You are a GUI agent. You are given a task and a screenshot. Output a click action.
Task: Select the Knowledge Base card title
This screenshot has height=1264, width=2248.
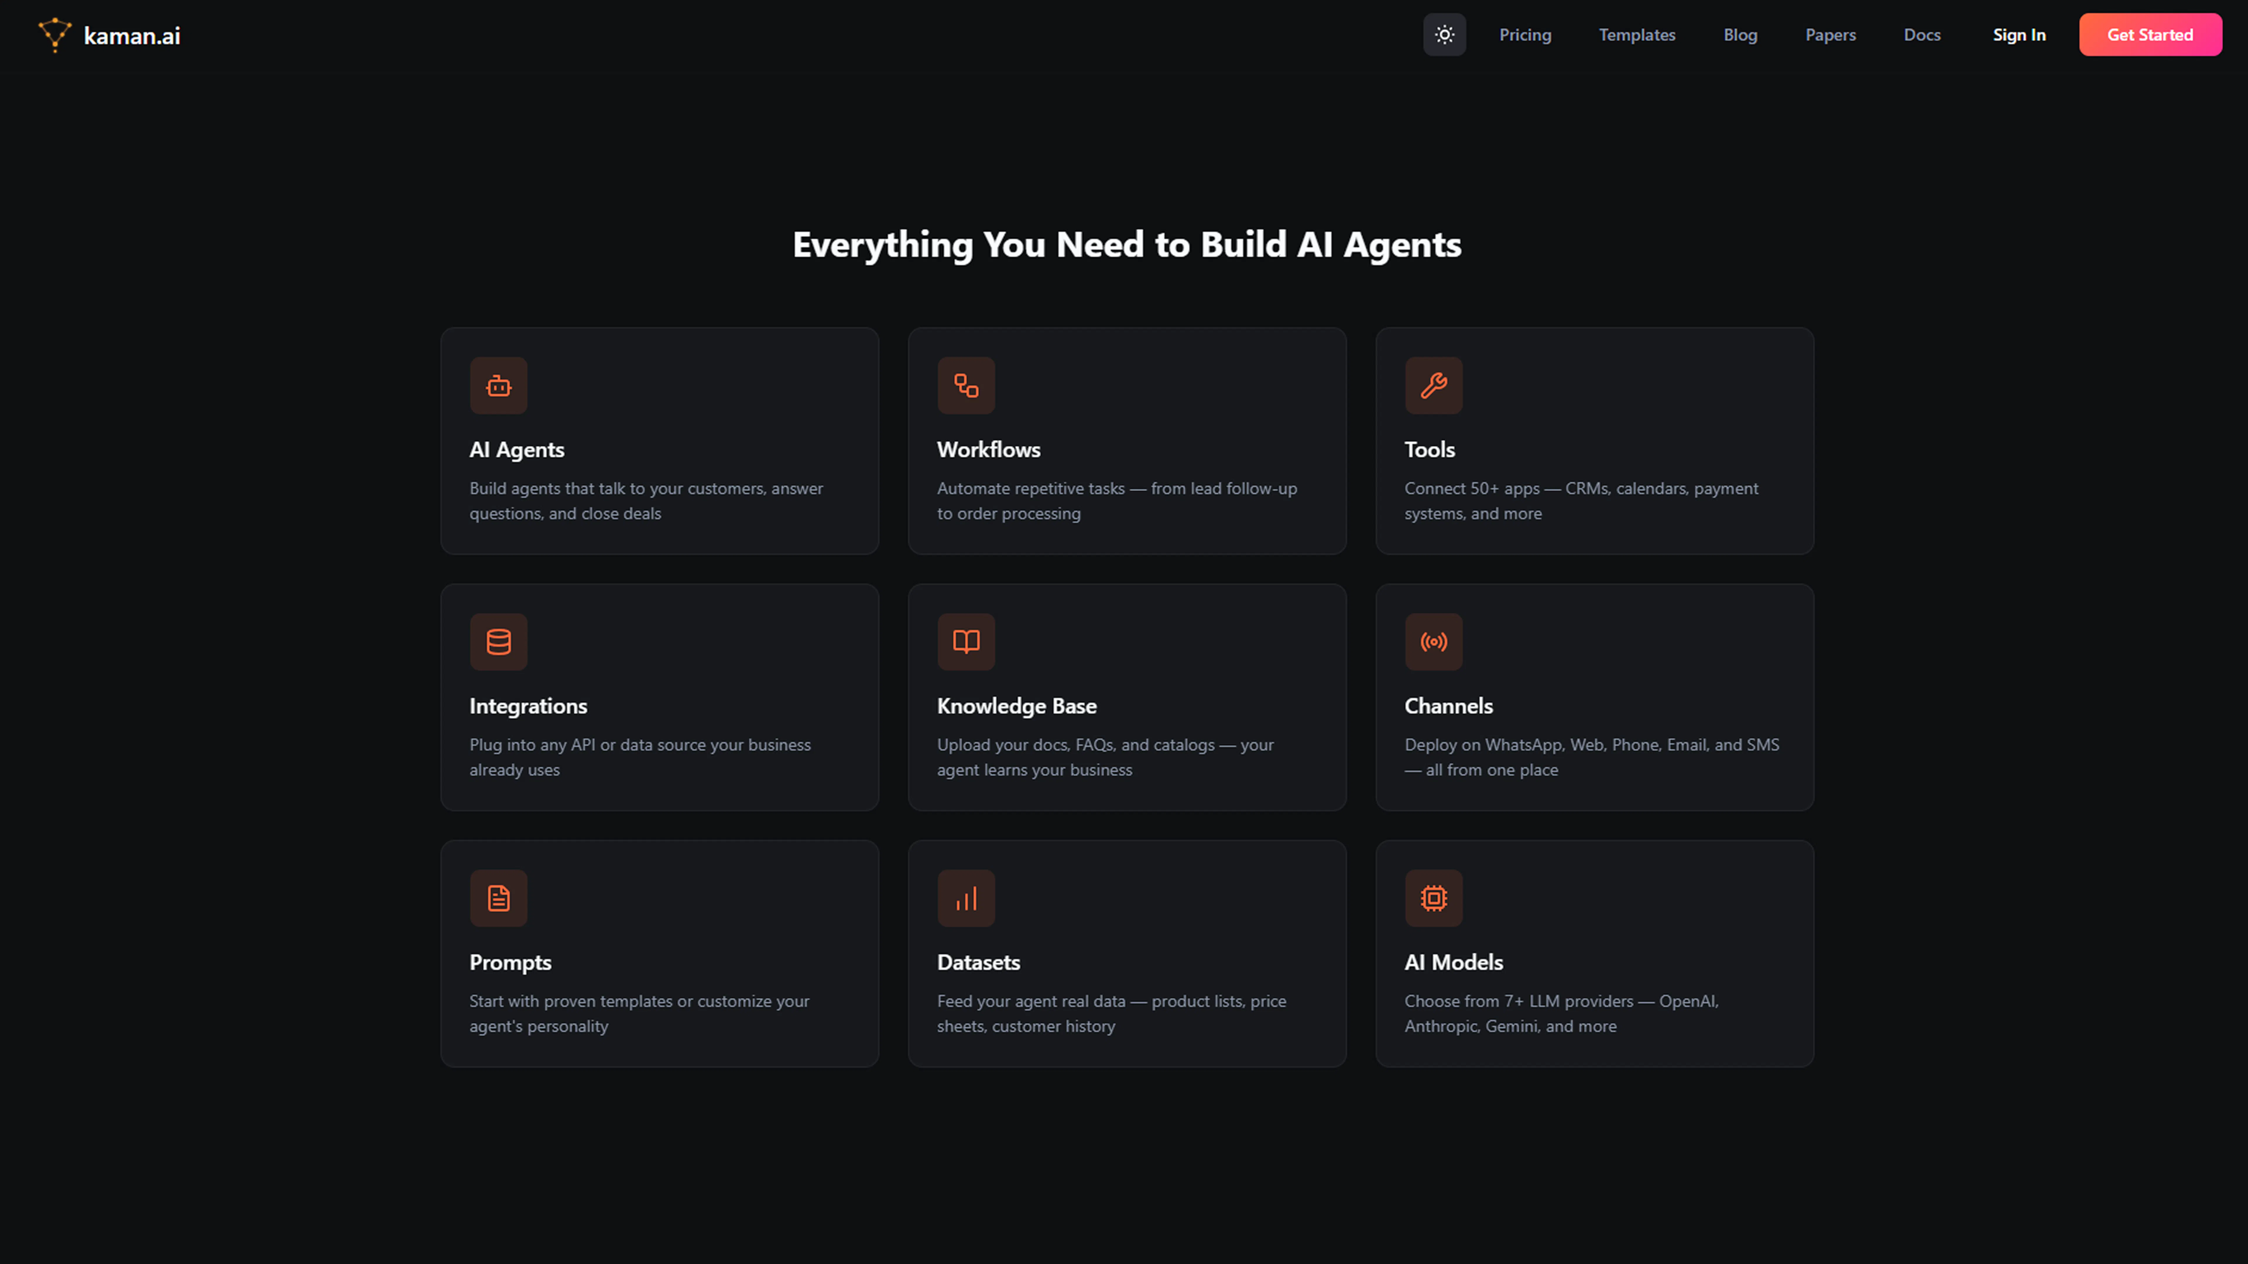coord(1017,707)
